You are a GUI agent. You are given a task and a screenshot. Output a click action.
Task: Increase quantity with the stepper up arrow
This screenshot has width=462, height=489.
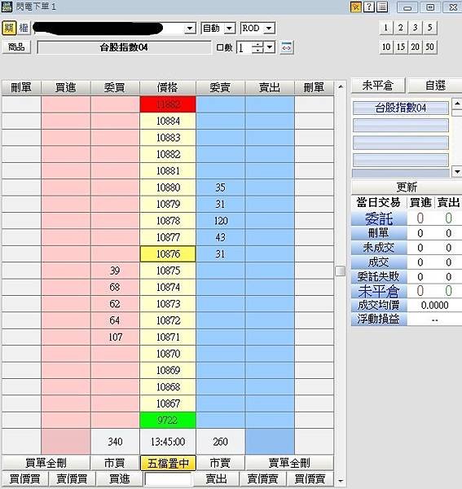click(257, 45)
